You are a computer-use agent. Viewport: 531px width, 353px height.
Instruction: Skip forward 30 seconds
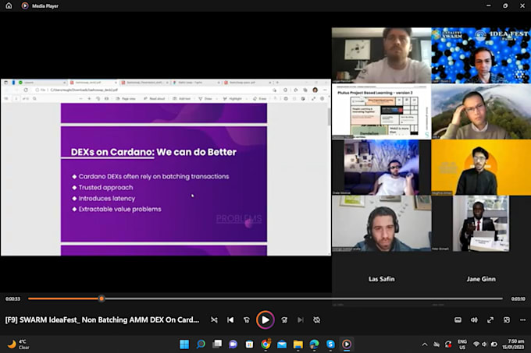284,319
